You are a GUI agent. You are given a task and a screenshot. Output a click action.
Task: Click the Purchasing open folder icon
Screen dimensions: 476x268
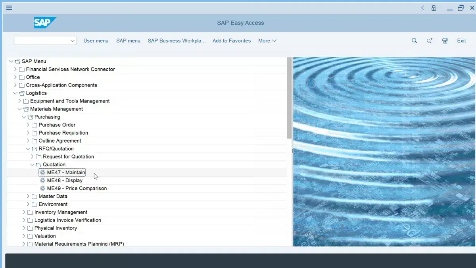pos(30,117)
